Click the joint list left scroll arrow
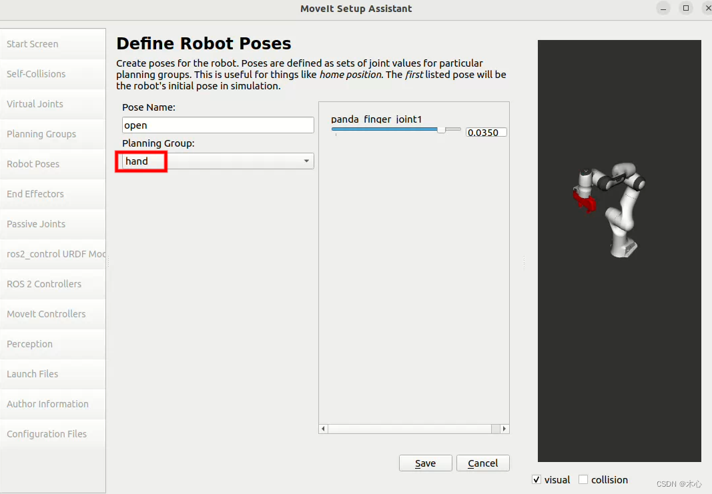The width and height of the screenshot is (712, 494). (x=324, y=429)
